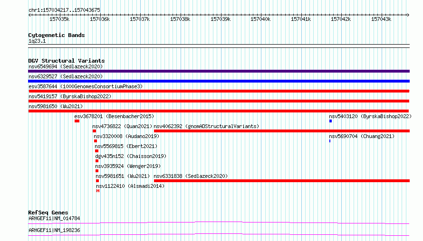The width and height of the screenshot is (423, 241).
Task: Click the nsv5981650 (Wu2021) label
Action: click(56, 106)
